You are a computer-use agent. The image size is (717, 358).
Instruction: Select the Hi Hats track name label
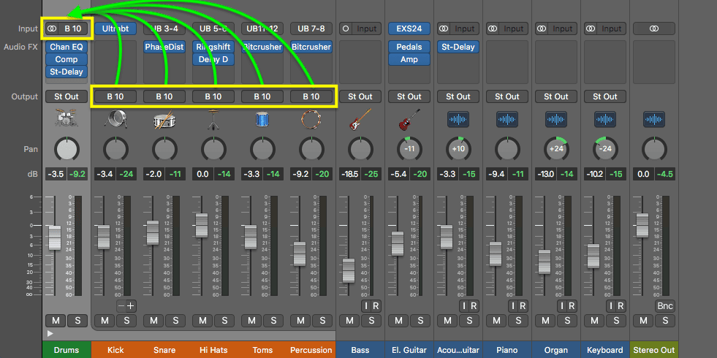click(213, 350)
